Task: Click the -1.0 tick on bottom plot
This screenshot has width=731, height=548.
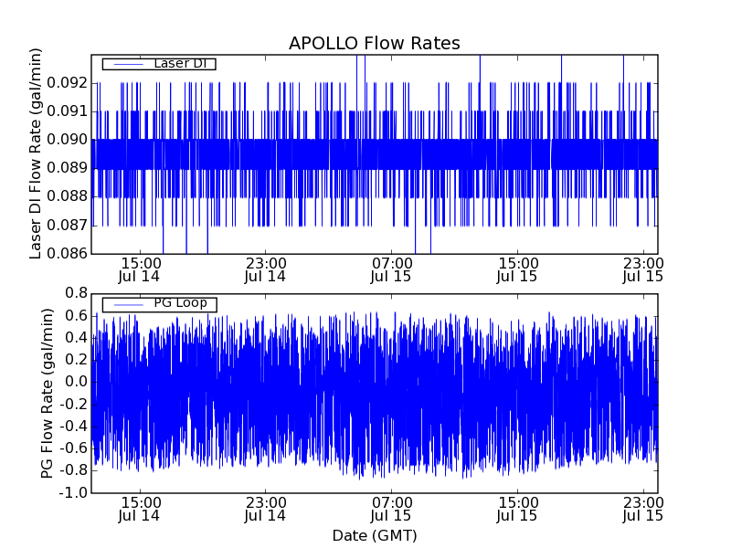Action: click(x=73, y=492)
